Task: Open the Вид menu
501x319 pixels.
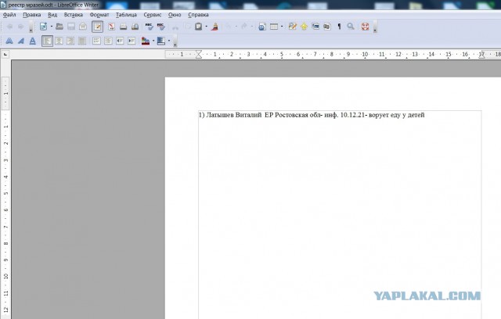Action: tap(52, 15)
